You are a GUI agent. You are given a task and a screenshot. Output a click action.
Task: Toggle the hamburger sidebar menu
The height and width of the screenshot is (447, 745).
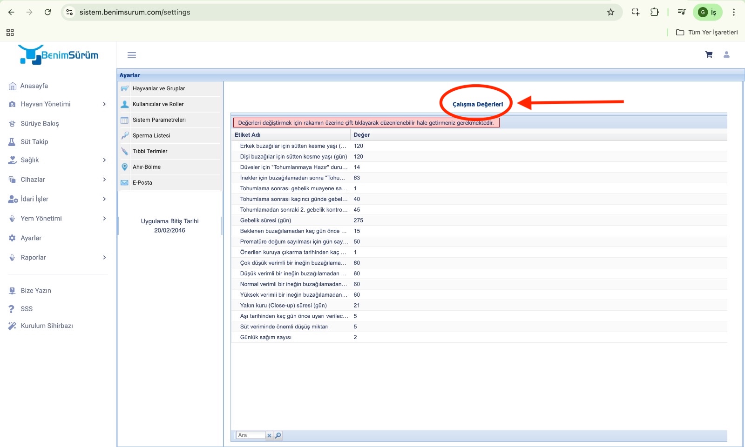click(132, 55)
